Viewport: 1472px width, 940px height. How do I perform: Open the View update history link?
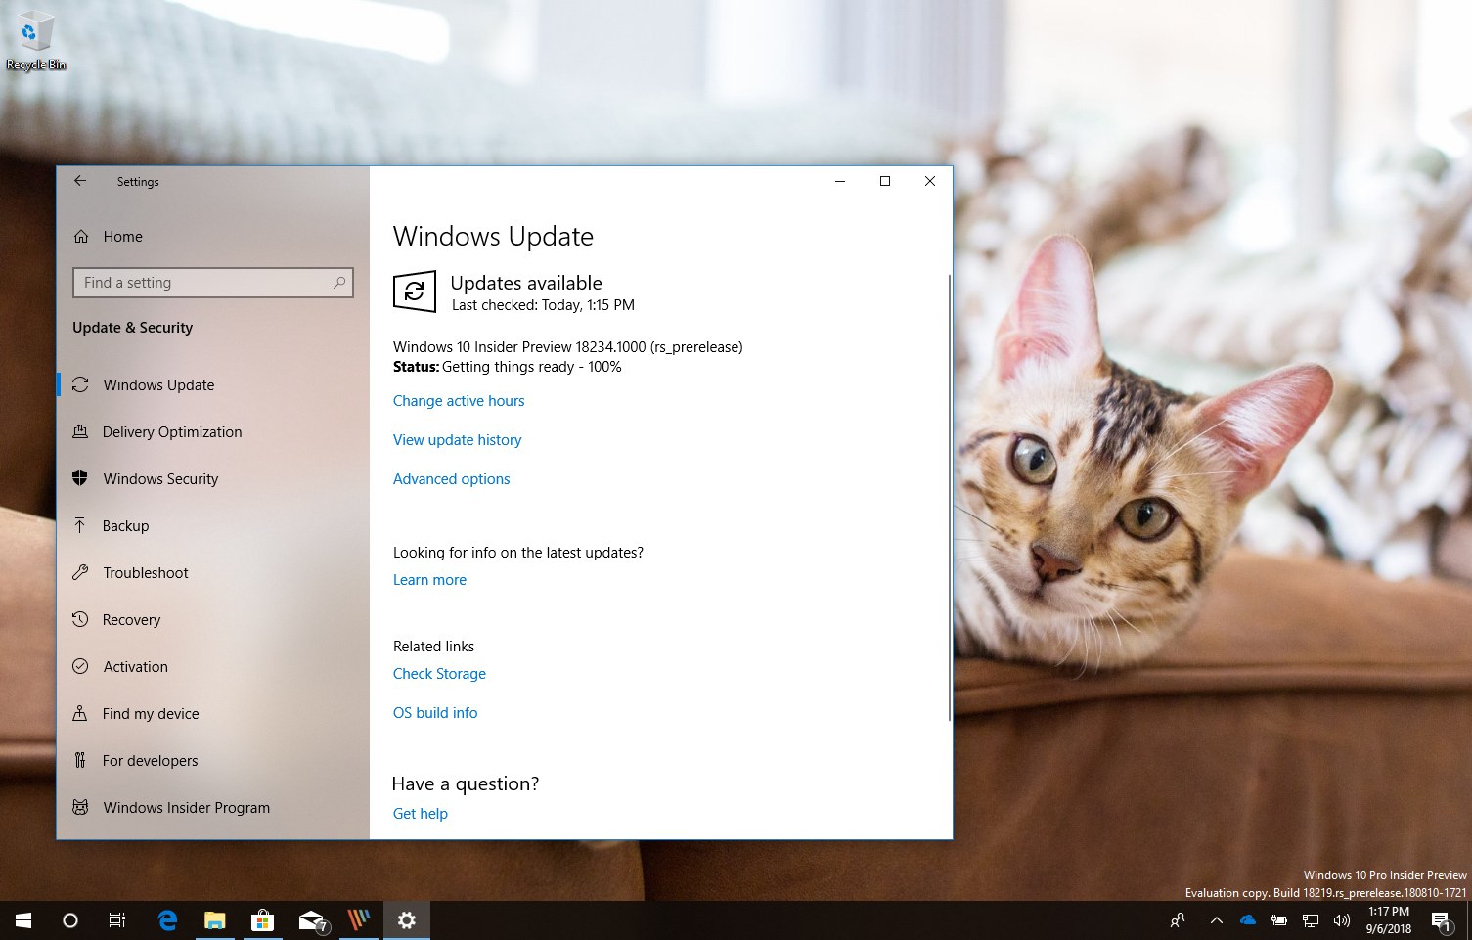click(457, 440)
